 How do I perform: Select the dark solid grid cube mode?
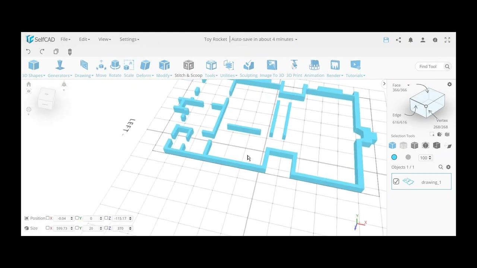click(x=414, y=146)
